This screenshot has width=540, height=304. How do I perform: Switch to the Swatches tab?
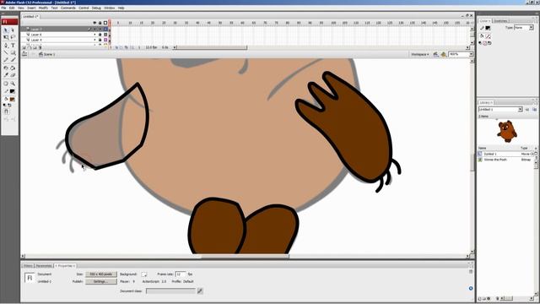(500, 21)
